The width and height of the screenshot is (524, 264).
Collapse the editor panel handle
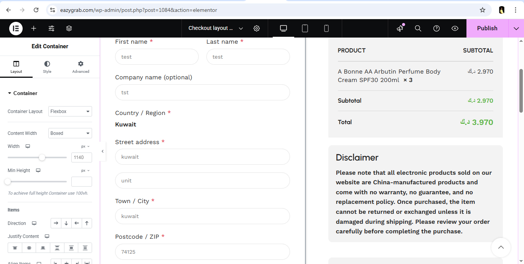pos(102,151)
